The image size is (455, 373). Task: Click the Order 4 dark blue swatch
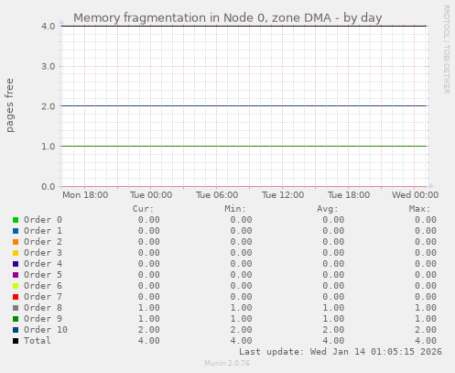(16, 264)
